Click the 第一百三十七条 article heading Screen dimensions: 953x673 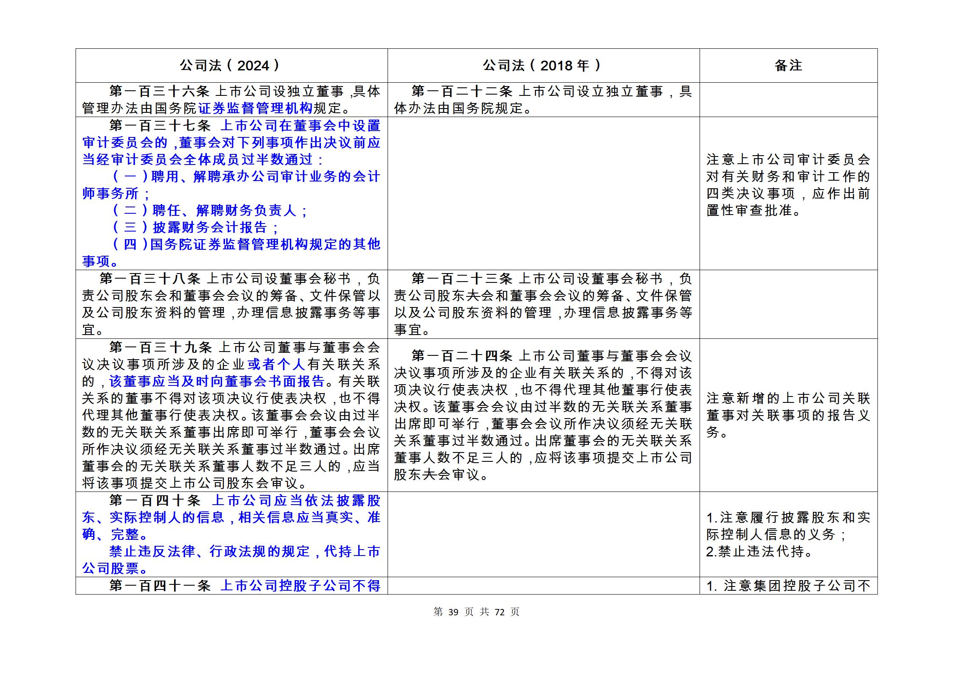[x=160, y=126]
